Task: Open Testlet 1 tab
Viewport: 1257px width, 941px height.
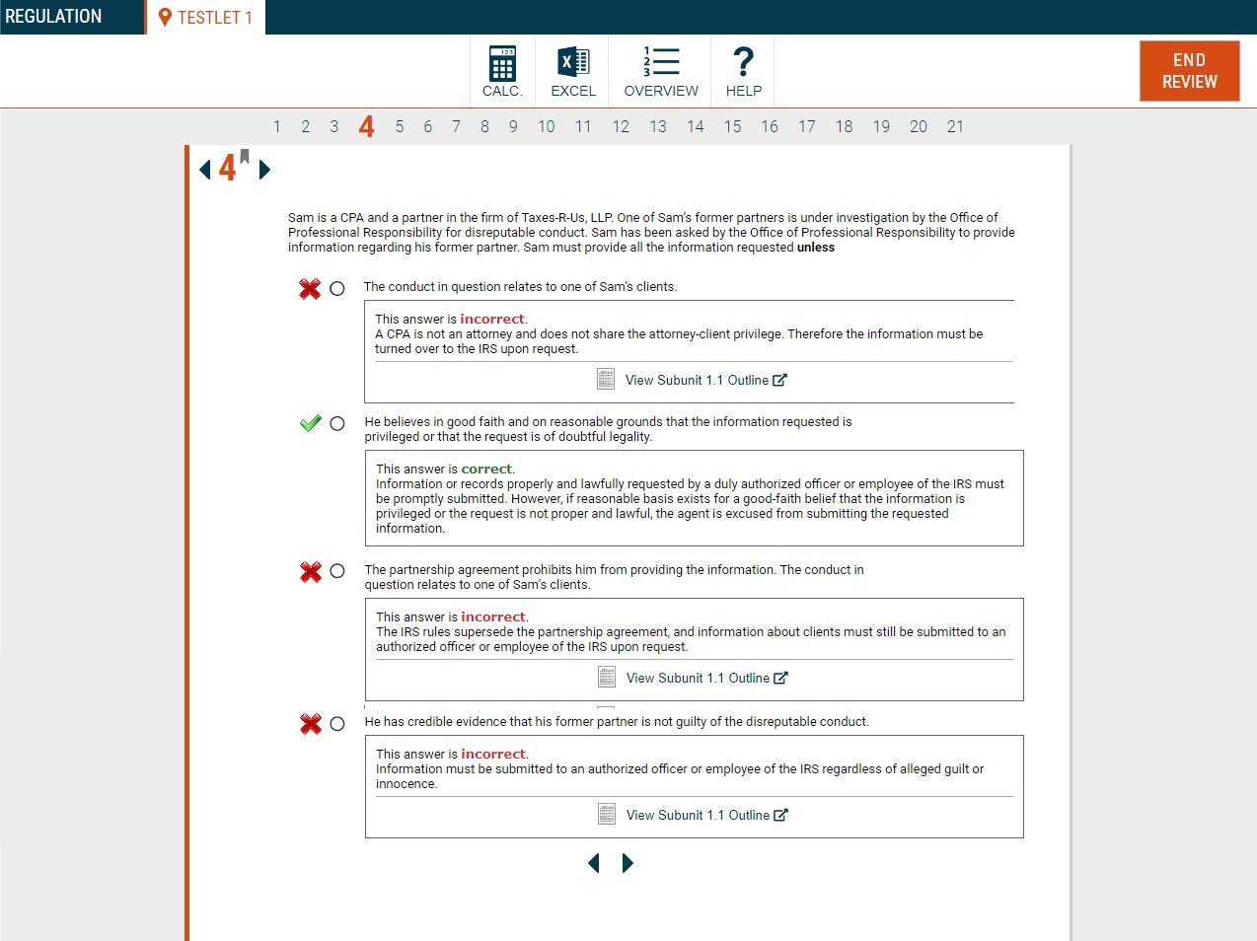Action: (205, 18)
